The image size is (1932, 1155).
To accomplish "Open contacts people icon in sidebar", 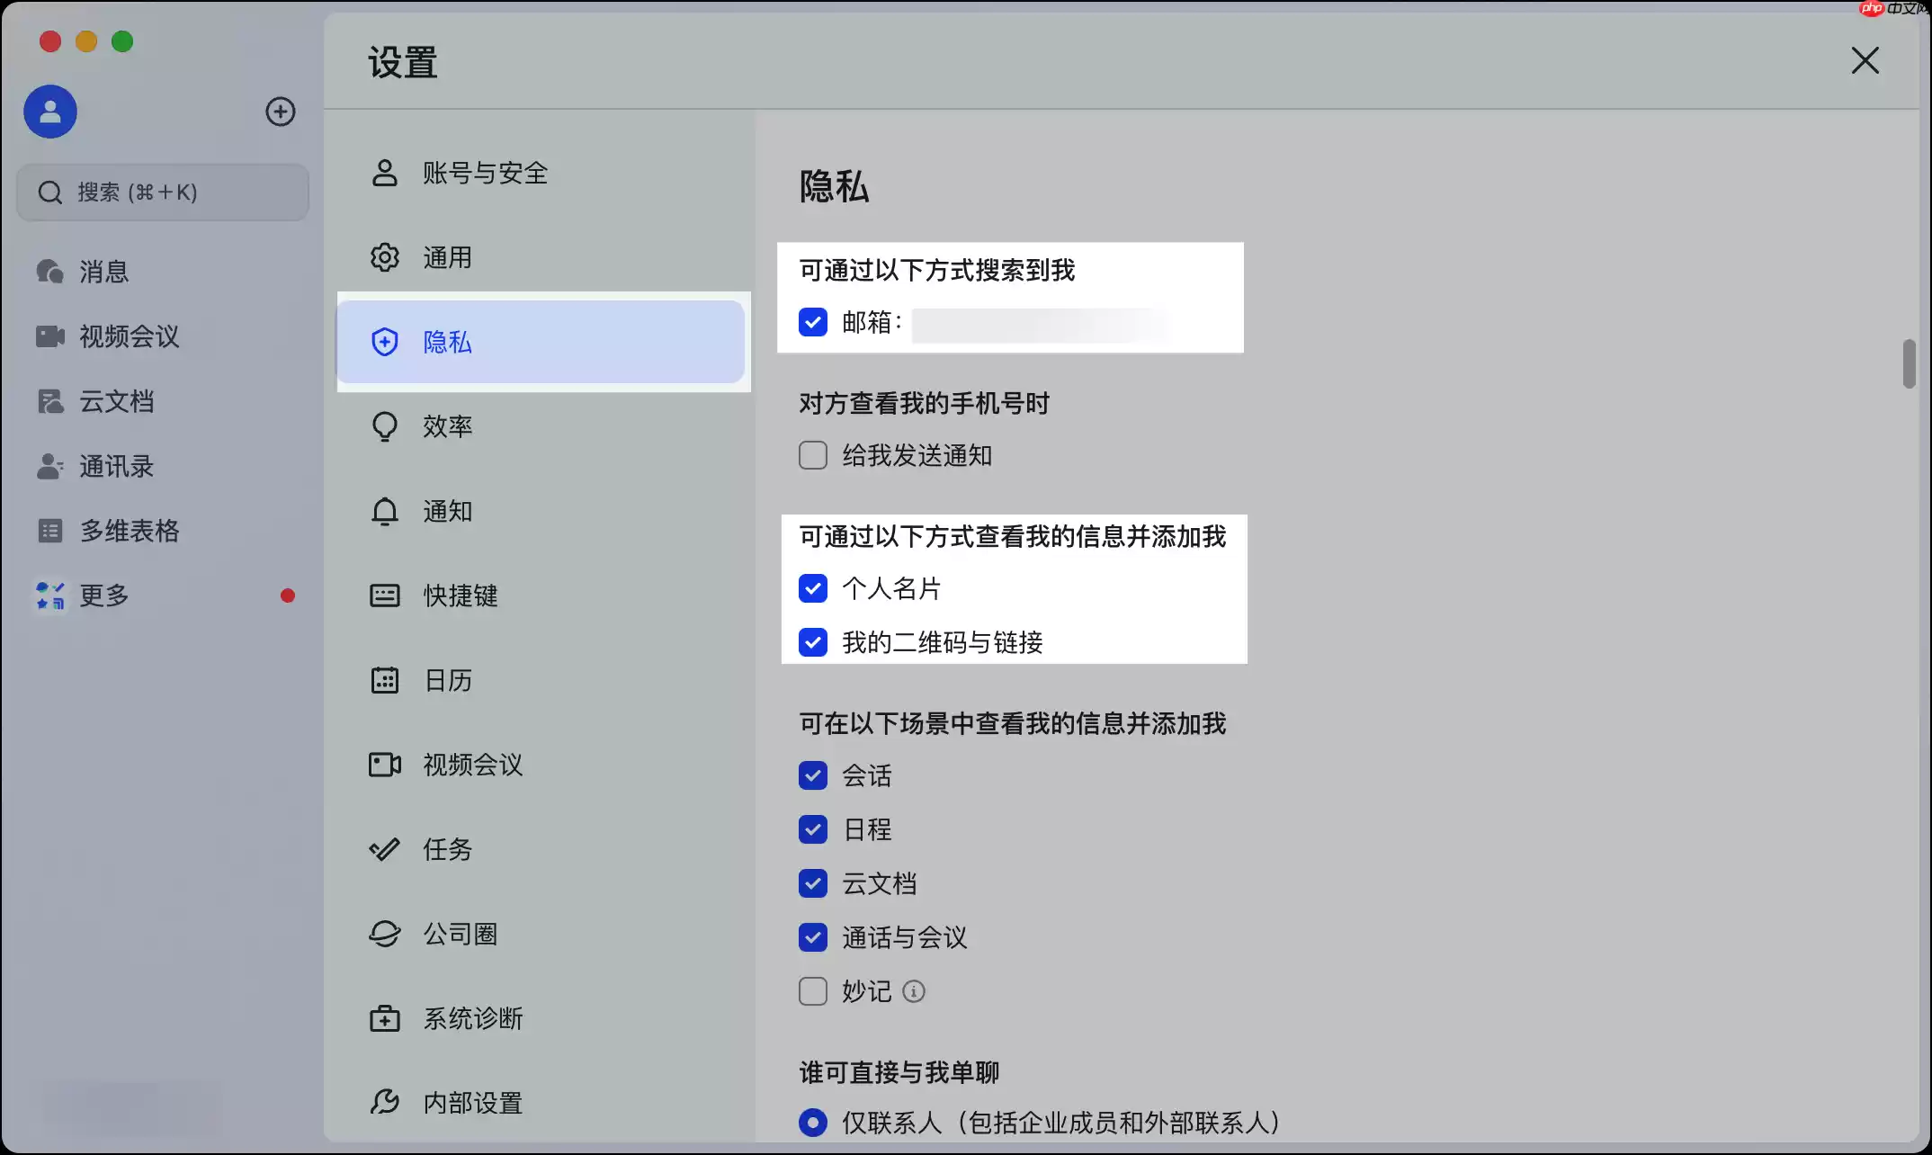I will coord(49,466).
